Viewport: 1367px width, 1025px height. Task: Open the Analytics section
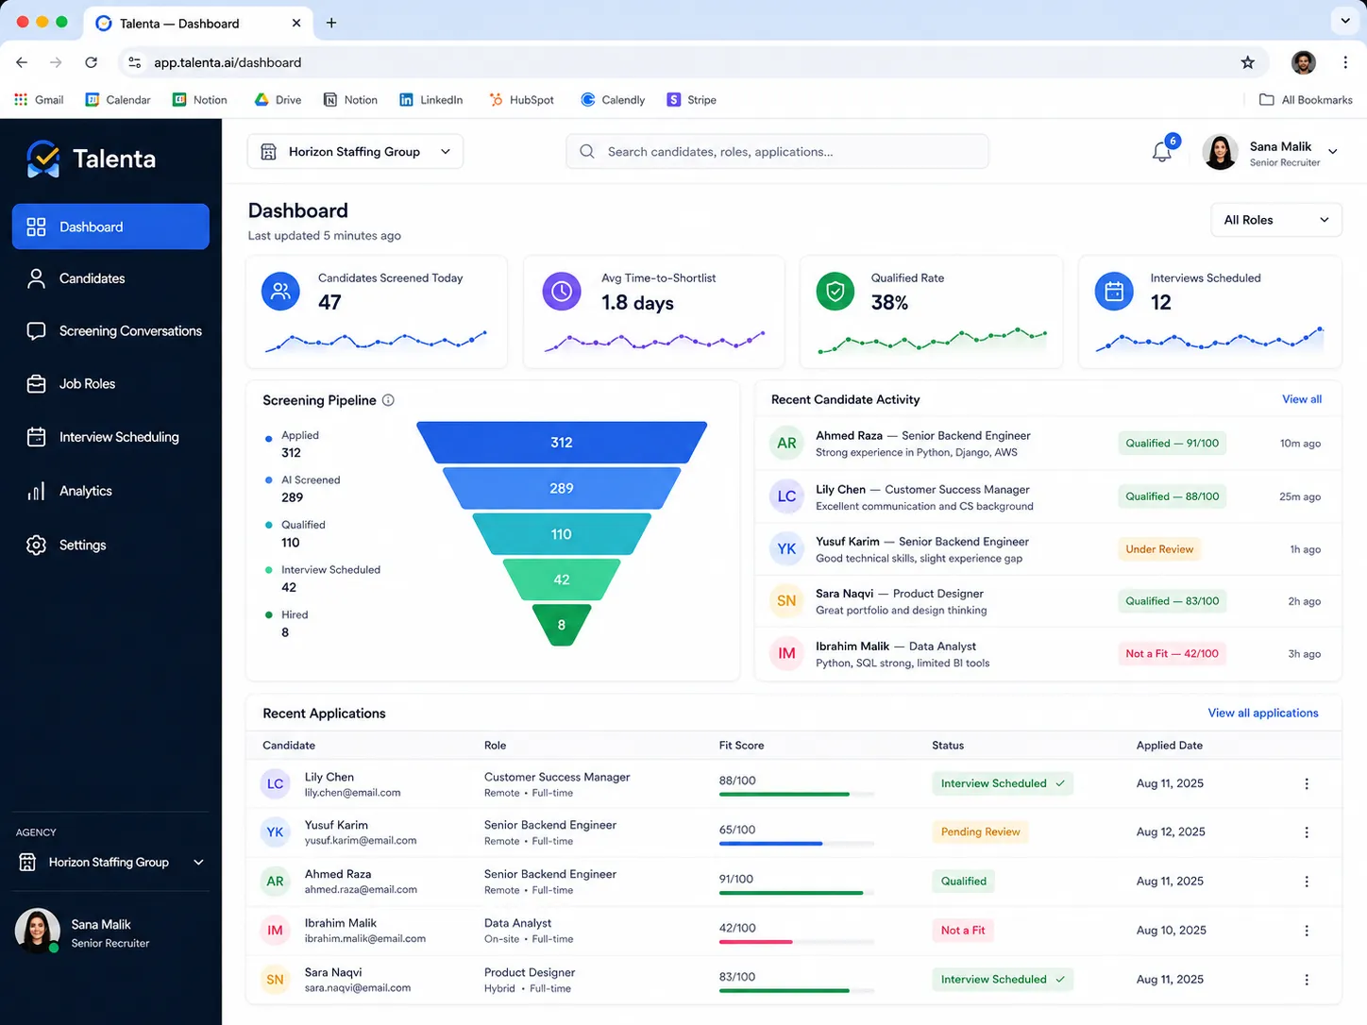point(110,491)
